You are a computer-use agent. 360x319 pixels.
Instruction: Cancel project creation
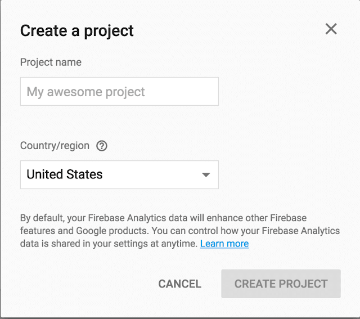[x=180, y=284]
